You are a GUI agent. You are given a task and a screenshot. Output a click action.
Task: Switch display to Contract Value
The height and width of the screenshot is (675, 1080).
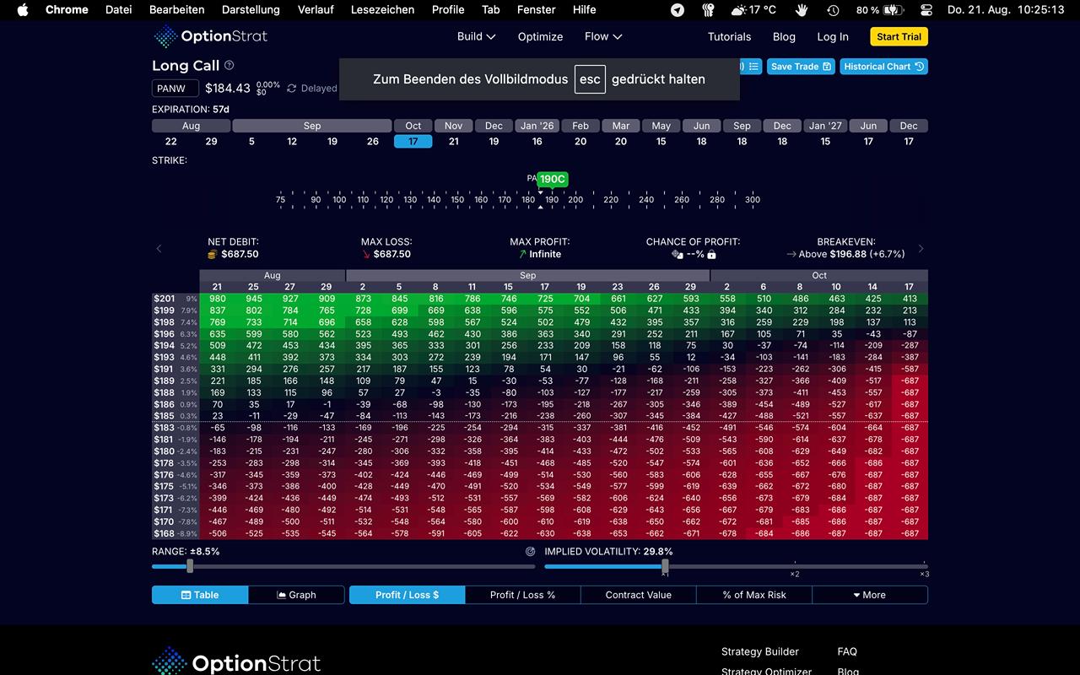[638, 595]
